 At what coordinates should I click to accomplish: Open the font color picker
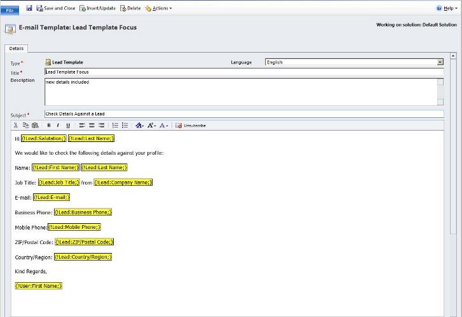(163, 126)
